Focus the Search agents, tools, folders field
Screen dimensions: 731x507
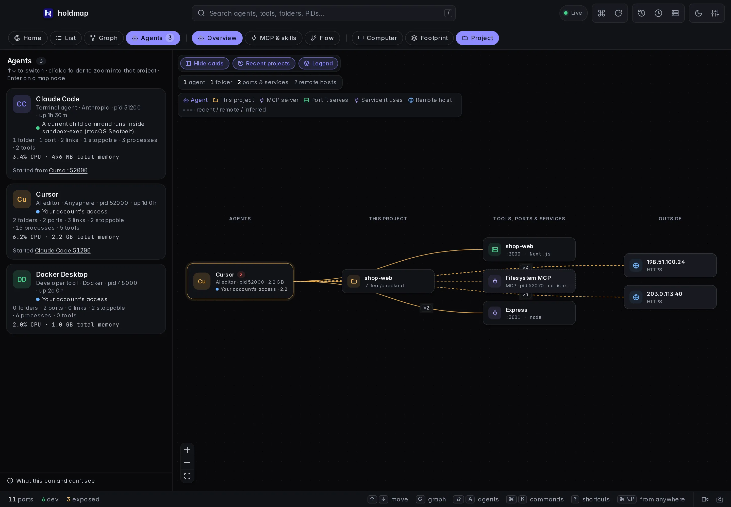[324, 13]
